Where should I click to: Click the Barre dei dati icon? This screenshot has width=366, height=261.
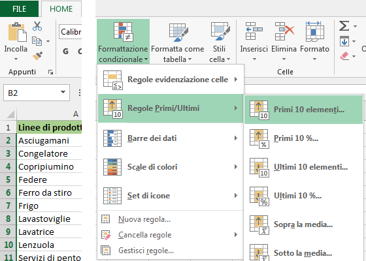(112, 138)
